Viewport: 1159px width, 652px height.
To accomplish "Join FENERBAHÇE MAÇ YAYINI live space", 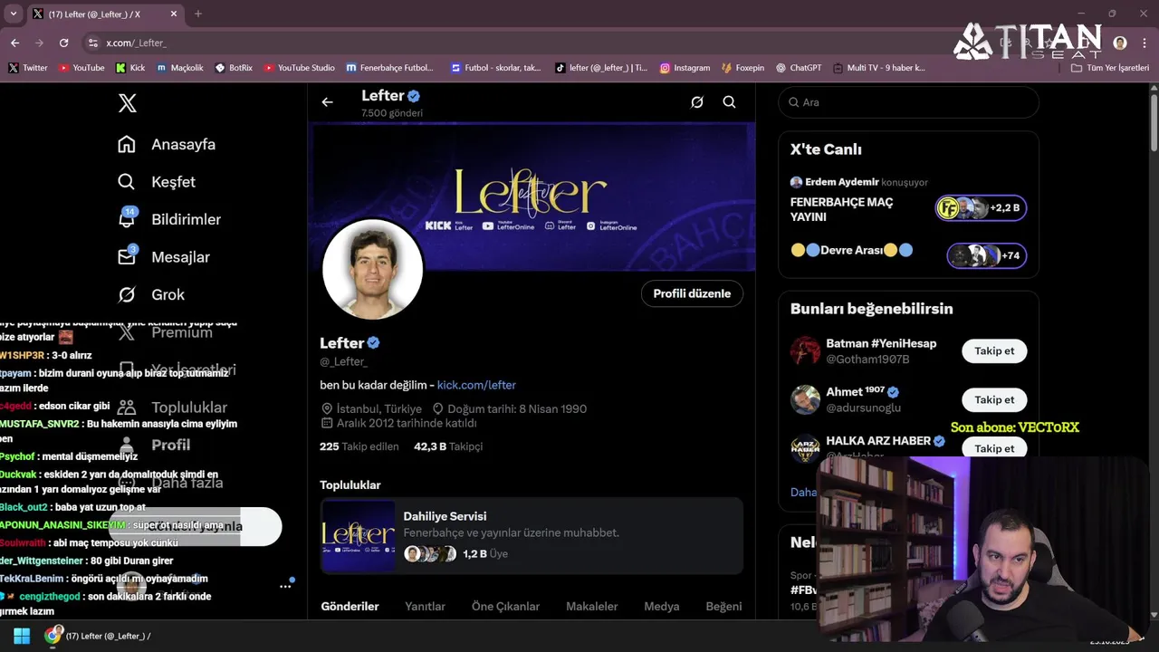I will 981,208.
